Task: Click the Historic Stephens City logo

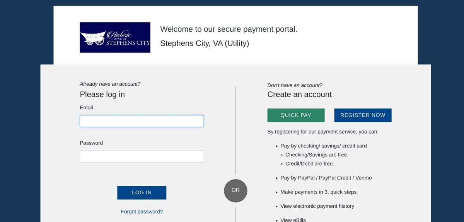Action: (115, 37)
